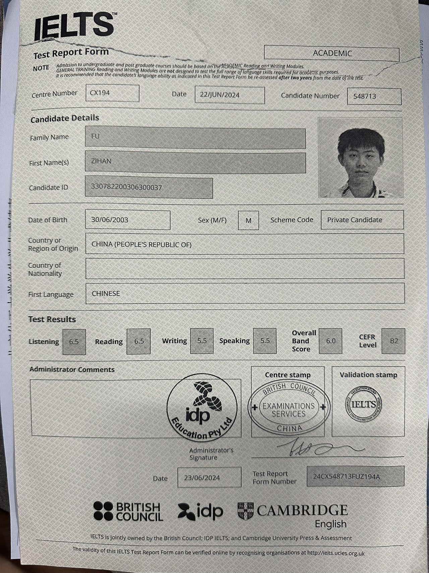429x573 pixels.
Task: Click the 'CEFR Level' label
Action: click(368, 341)
